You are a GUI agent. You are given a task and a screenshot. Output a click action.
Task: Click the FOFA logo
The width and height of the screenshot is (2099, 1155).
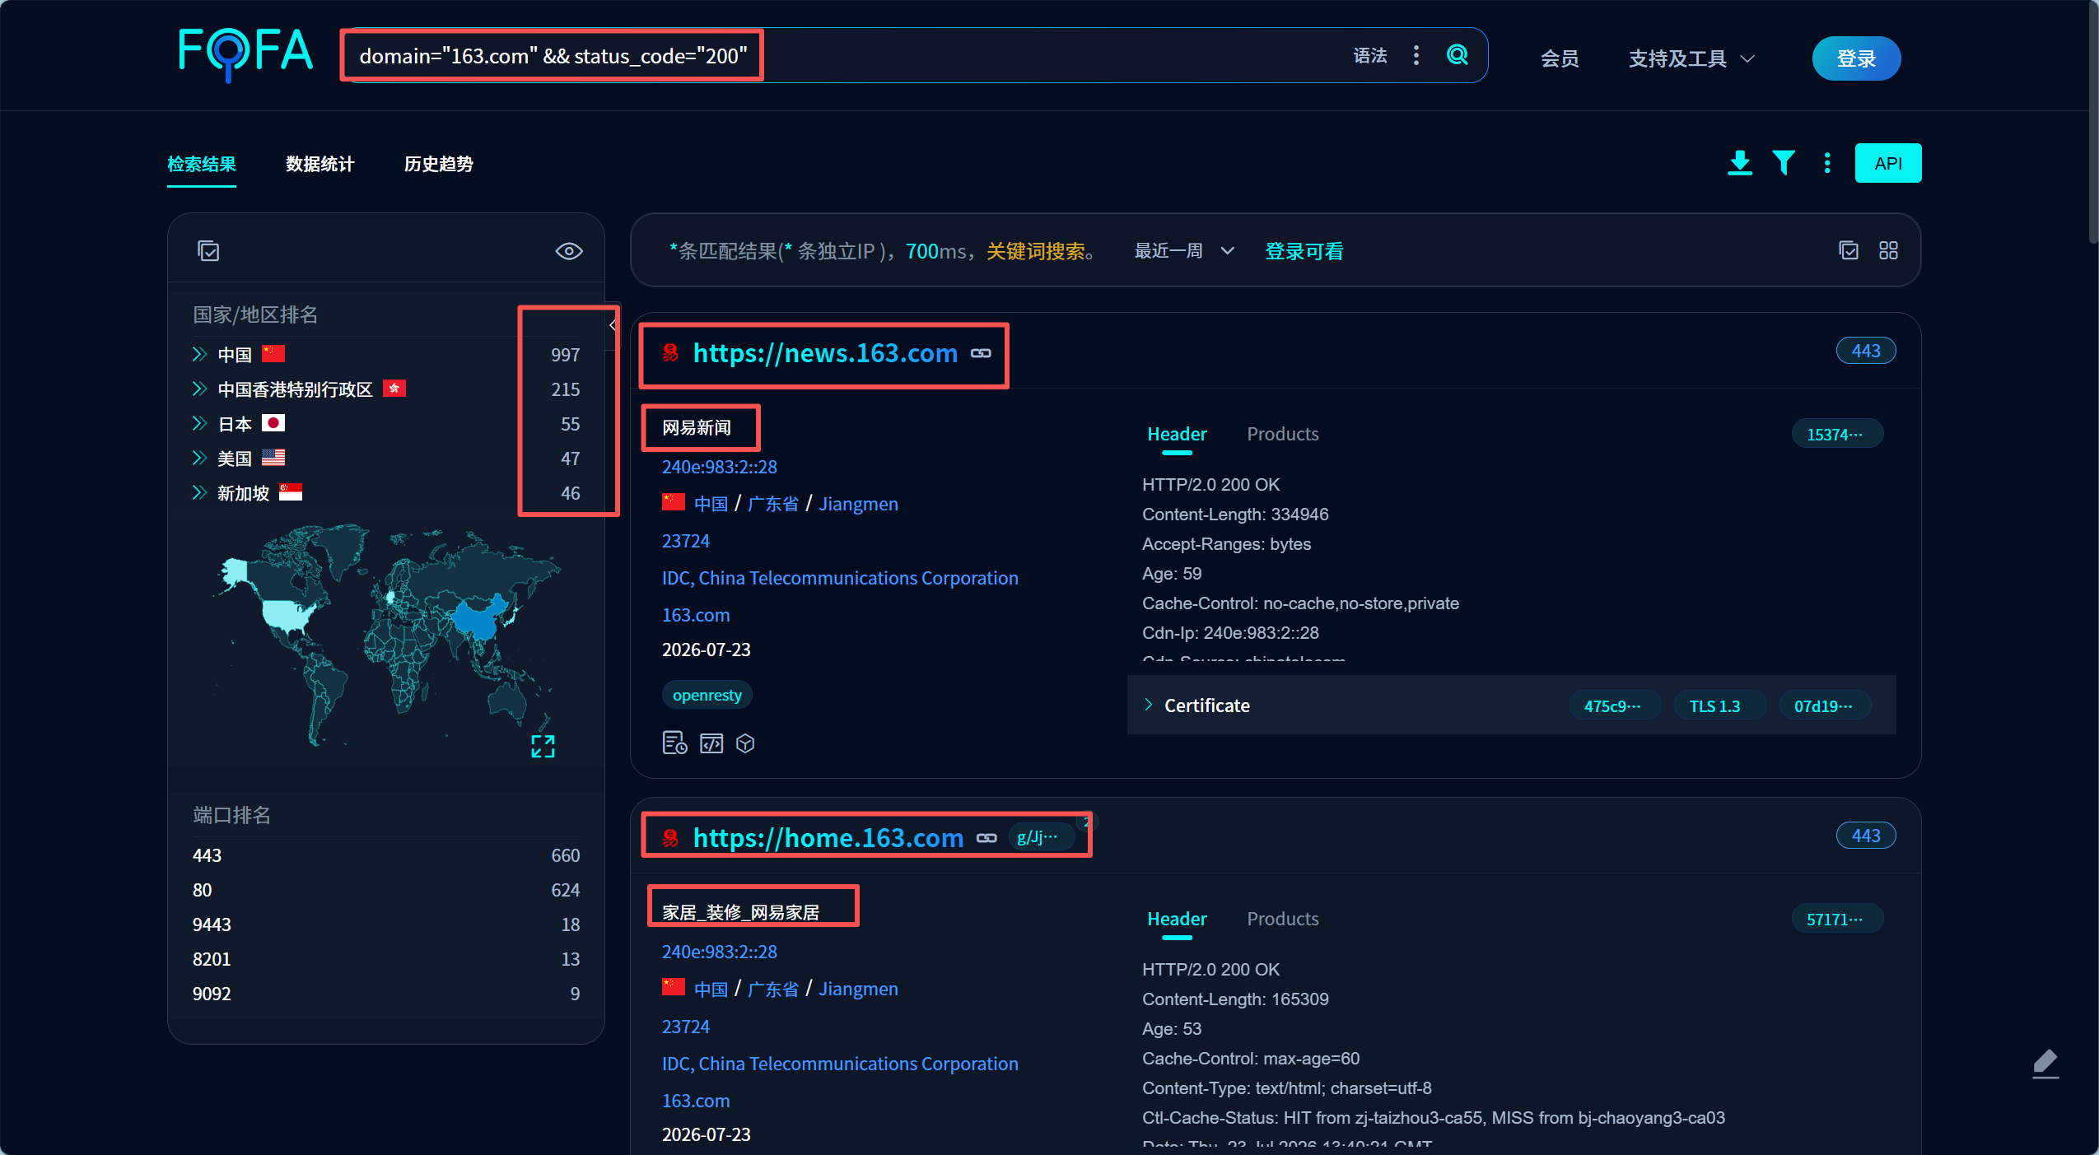245,54
